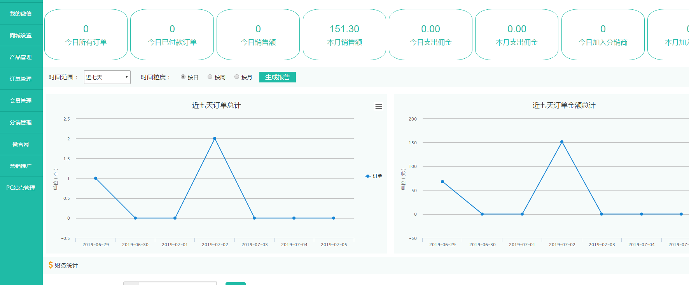Select 分销管理 from the sidebar
The width and height of the screenshot is (689, 285).
click(21, 122)
